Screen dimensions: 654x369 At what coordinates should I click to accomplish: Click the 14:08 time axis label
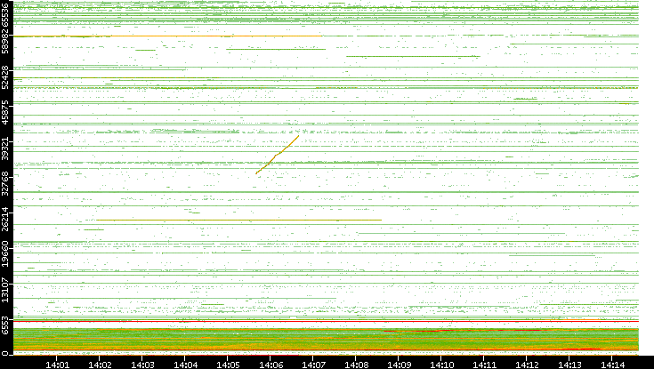pyautogui.click(x=357, y=364)
